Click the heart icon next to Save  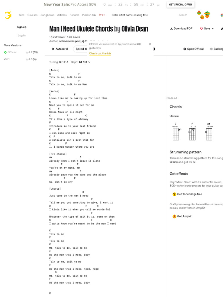[x=202, y=29]
